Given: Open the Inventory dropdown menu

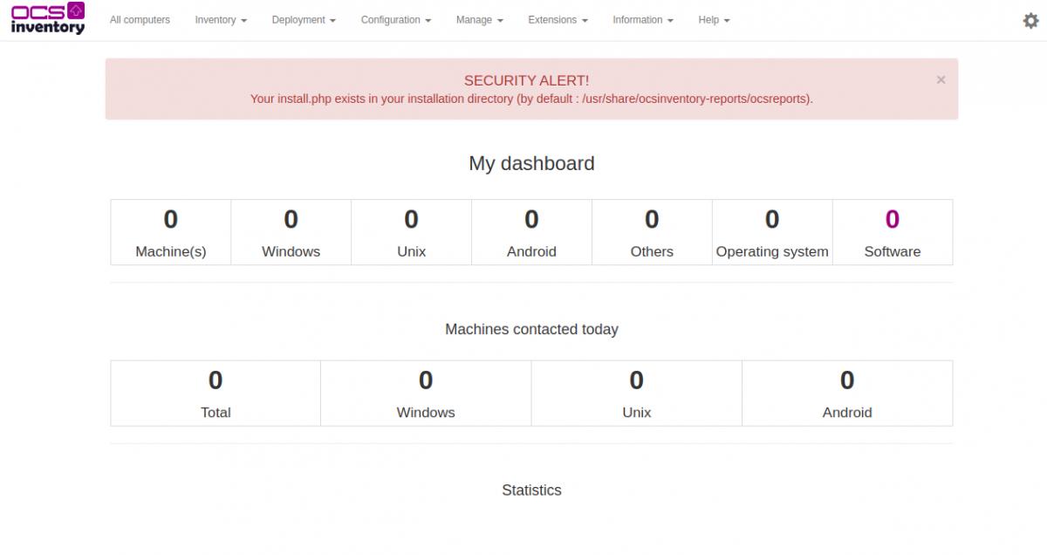Looking at the screenshot, I should pyautogui.click(x=220, y=19).
